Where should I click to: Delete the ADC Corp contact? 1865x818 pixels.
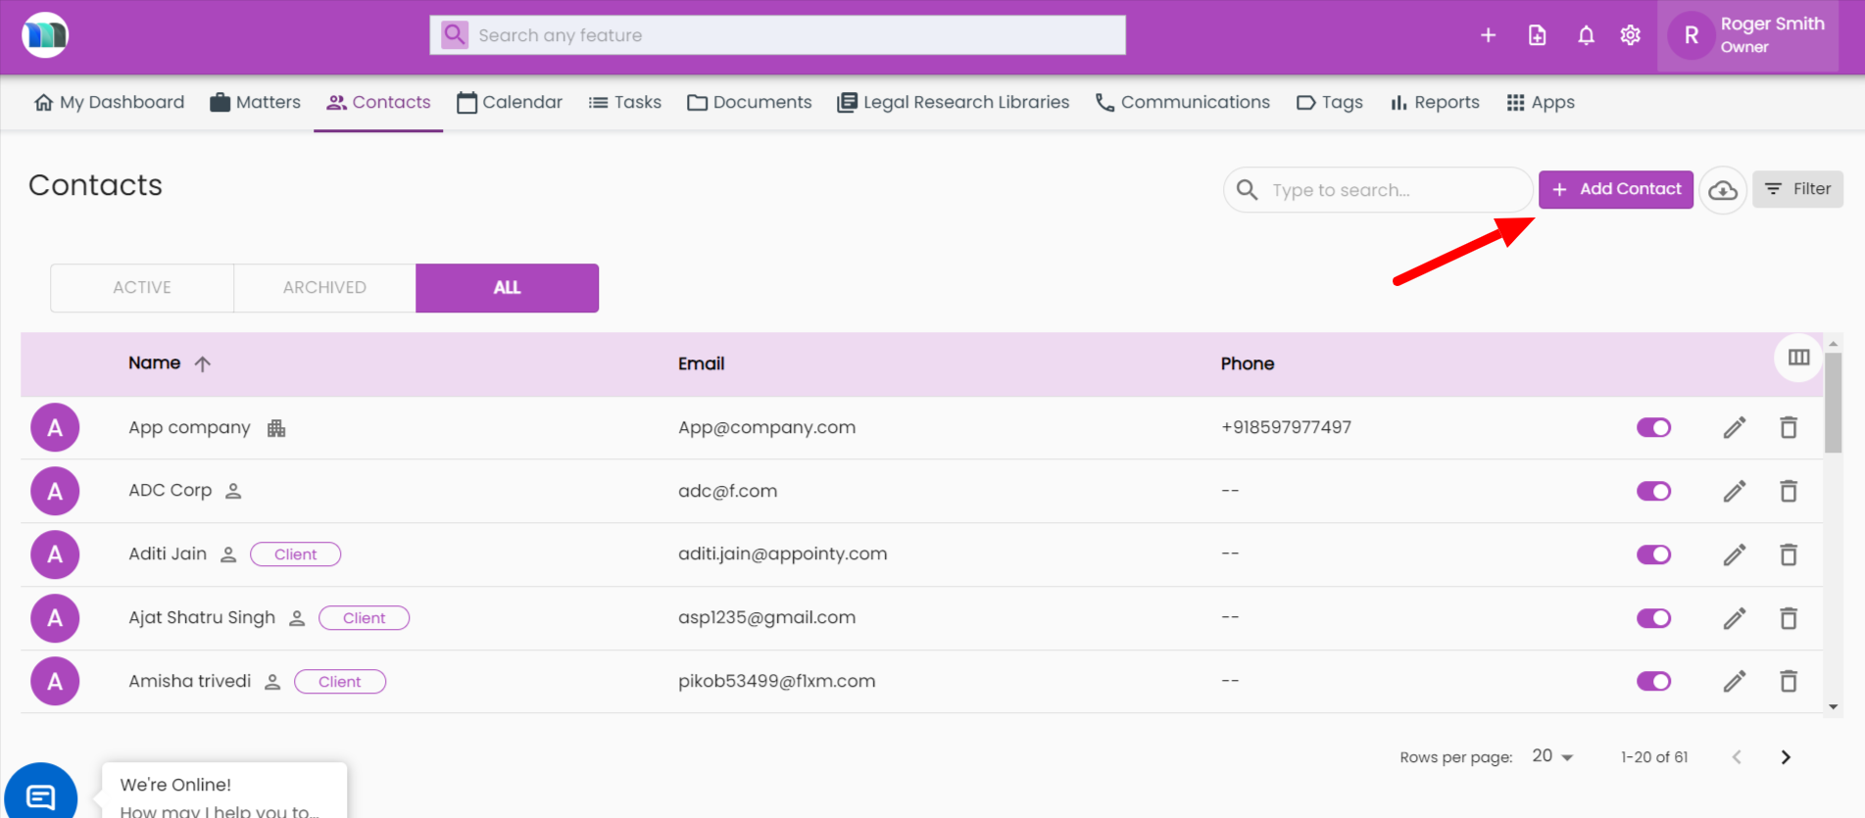coord(1788,491)
